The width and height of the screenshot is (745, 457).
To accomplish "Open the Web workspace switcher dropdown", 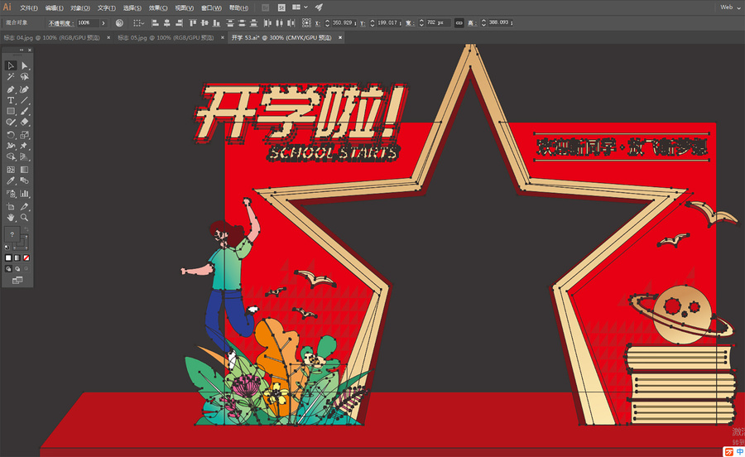I will pos(730,7).
